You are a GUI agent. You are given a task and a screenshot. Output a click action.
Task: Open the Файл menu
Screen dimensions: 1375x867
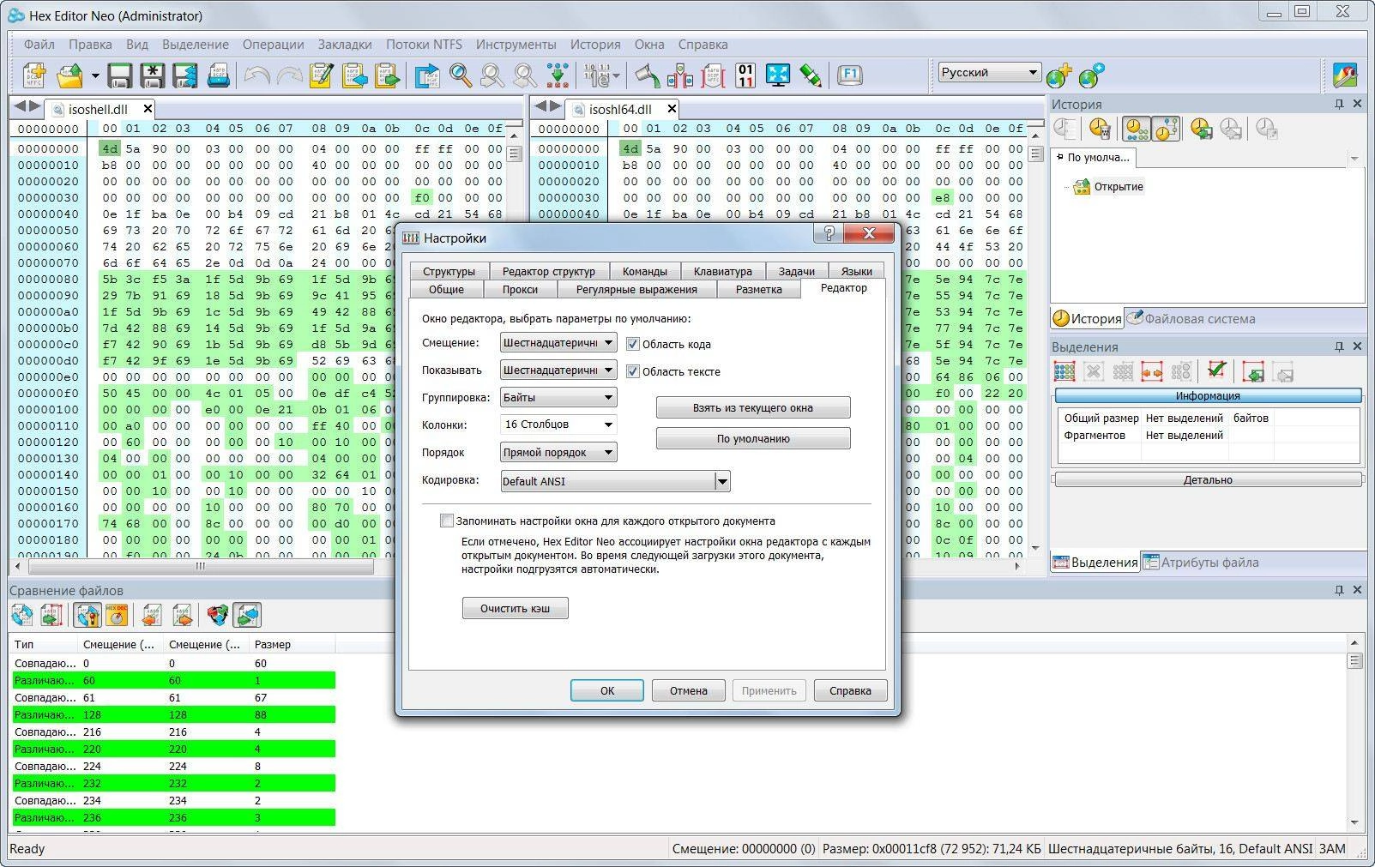coord(39,45)
